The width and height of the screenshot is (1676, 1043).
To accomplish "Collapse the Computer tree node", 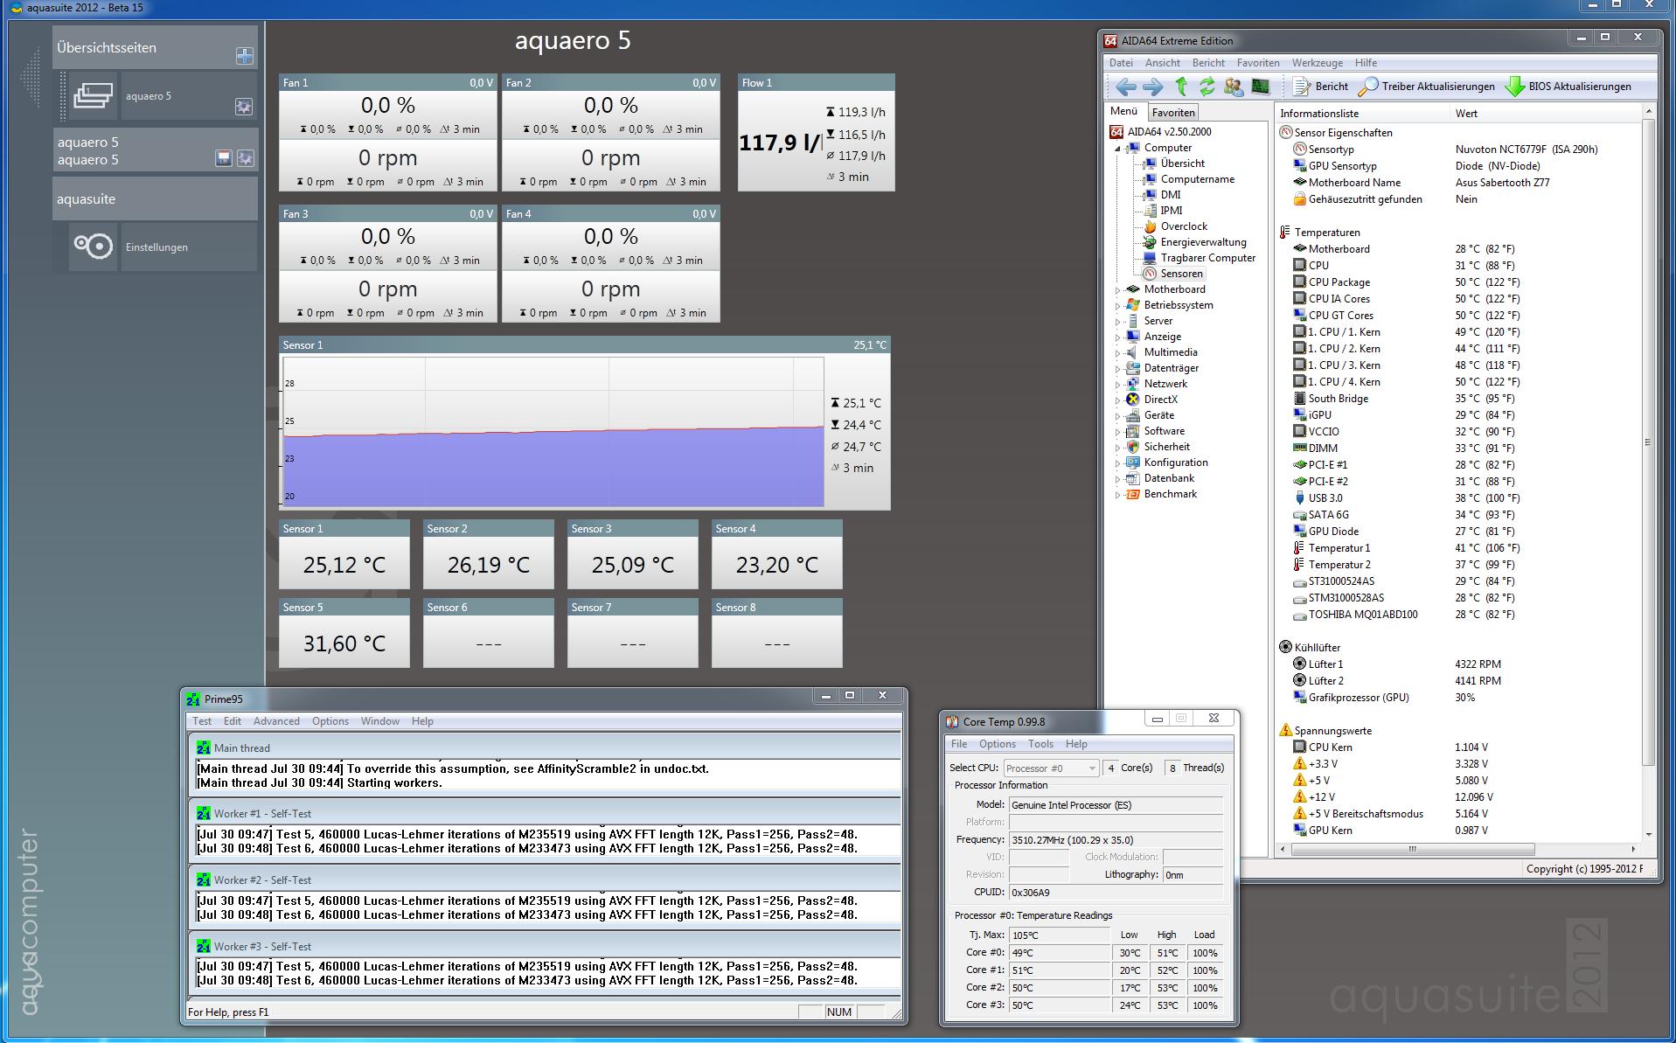I will (1117, 149).
